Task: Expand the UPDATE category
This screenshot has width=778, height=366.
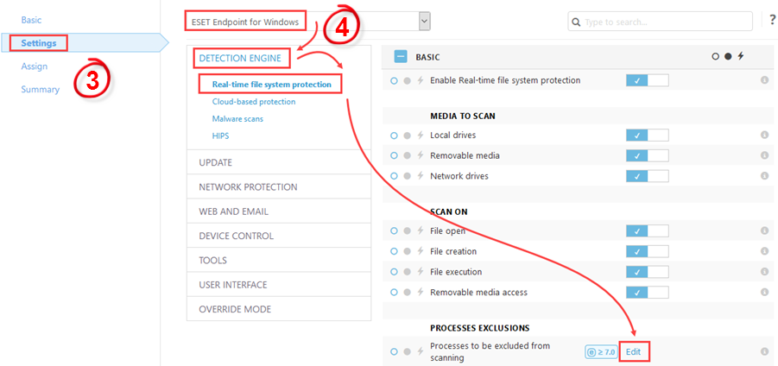Action: (x=279, y=162)
